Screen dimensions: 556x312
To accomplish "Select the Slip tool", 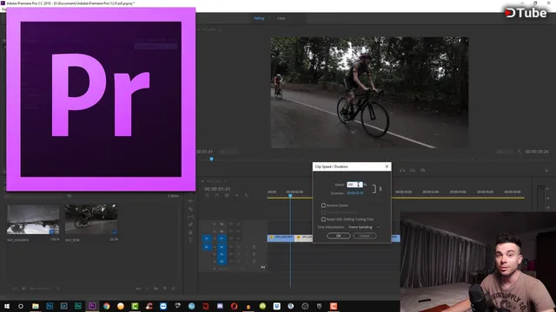I will pyautogui.click(x=190, y=217).
